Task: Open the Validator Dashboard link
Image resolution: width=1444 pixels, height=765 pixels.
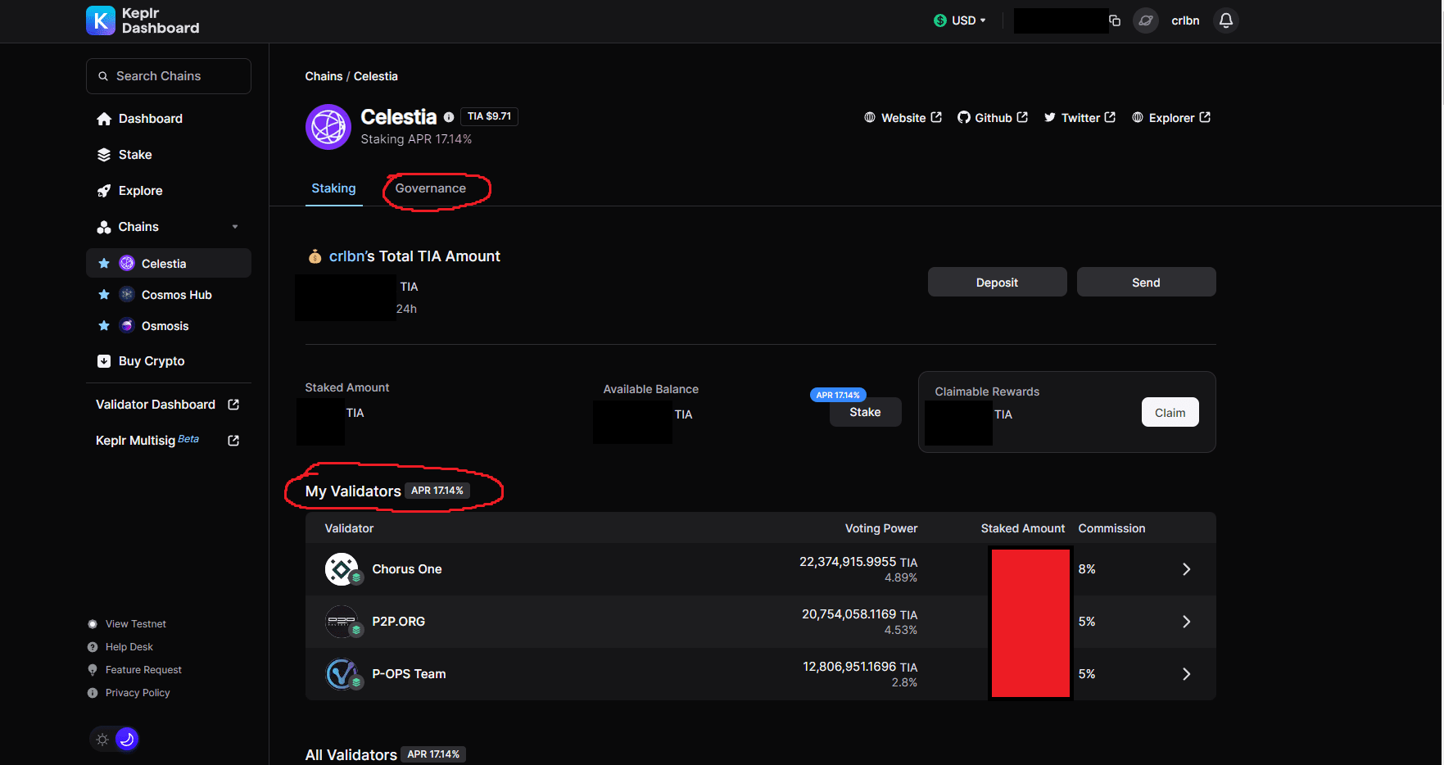Action: [x=156, y=405]
